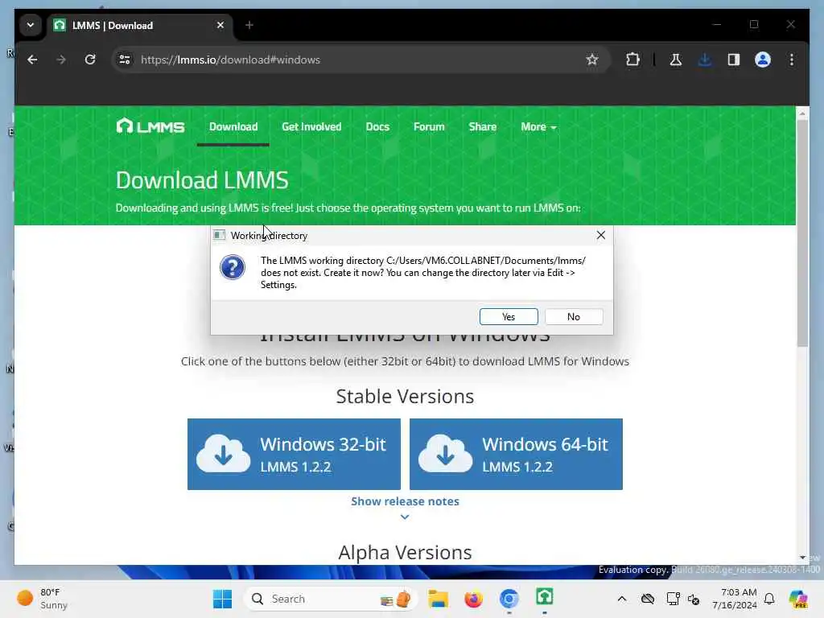Switch to LMMS app in taskbar
Image resolution: width=824 pixels, height=618 pixels.
tap(545, 597)
